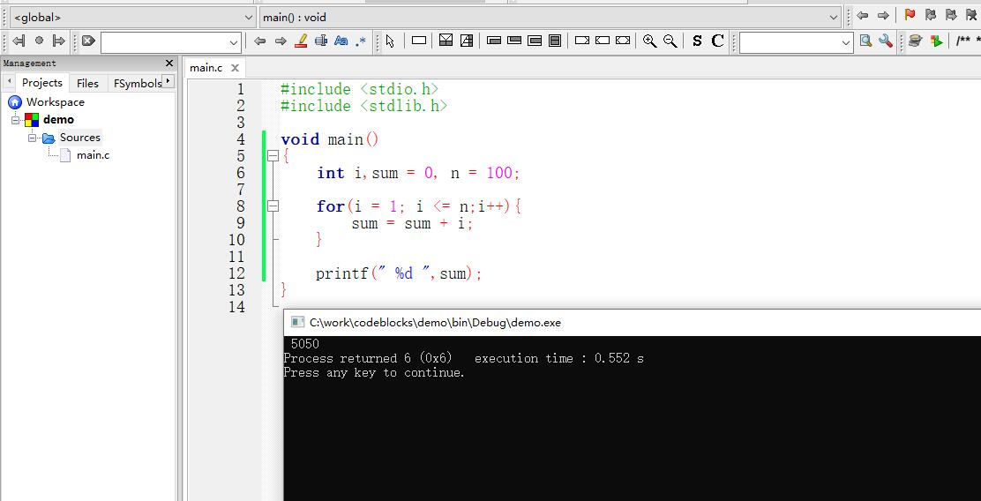
Task: Click the last jump marker dot icon
Action: coord(39,41)
